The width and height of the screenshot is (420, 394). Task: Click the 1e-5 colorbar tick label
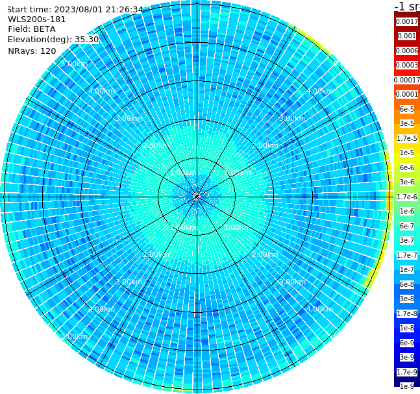407,153
